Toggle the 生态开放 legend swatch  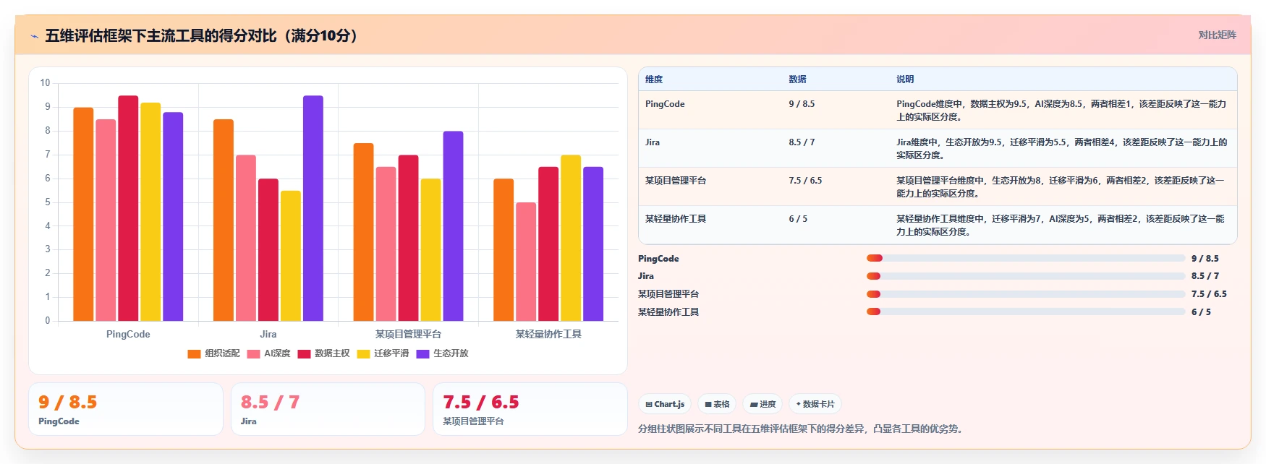(x=422, y=353)
